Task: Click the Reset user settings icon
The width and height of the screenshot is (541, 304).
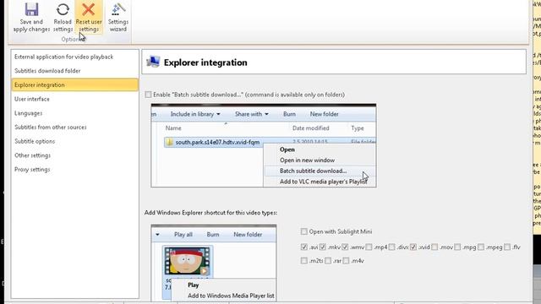Action: (89, 9)
